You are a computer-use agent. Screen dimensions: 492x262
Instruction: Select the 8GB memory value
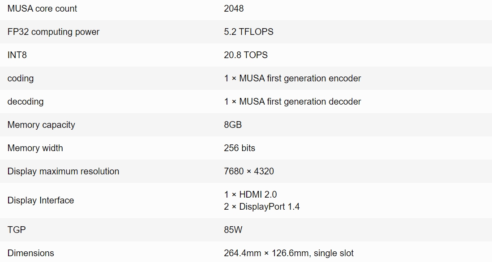click(x=233, y=125)
